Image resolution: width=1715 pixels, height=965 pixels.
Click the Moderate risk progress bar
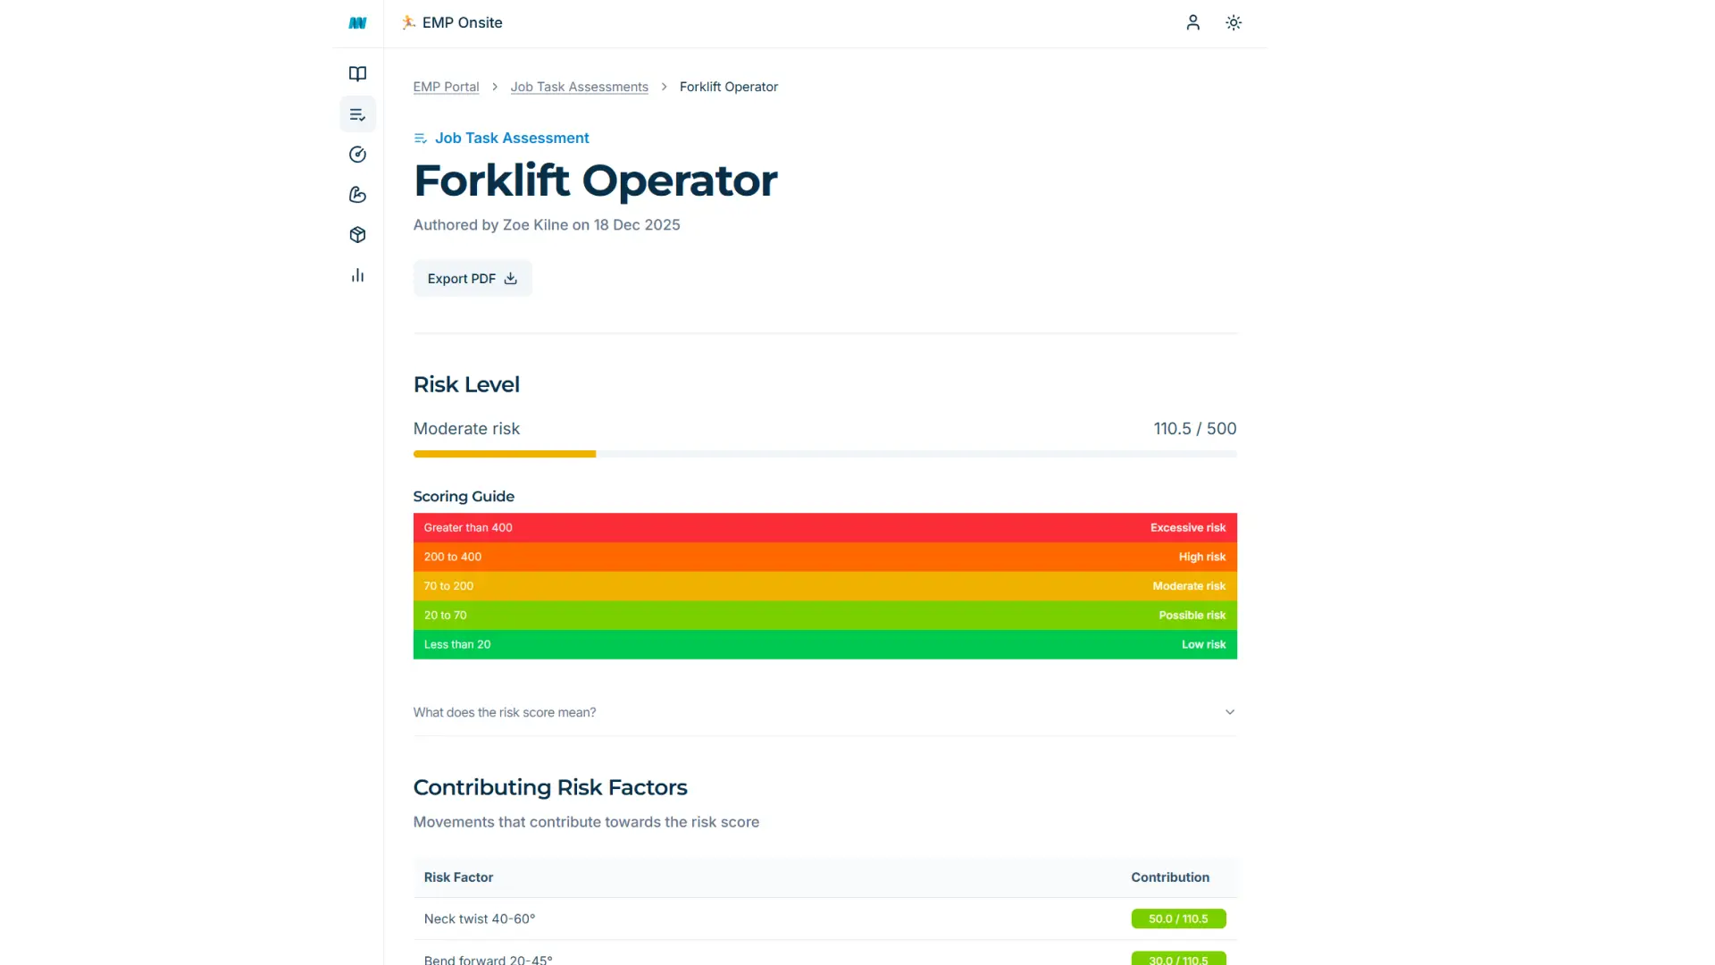824,454
